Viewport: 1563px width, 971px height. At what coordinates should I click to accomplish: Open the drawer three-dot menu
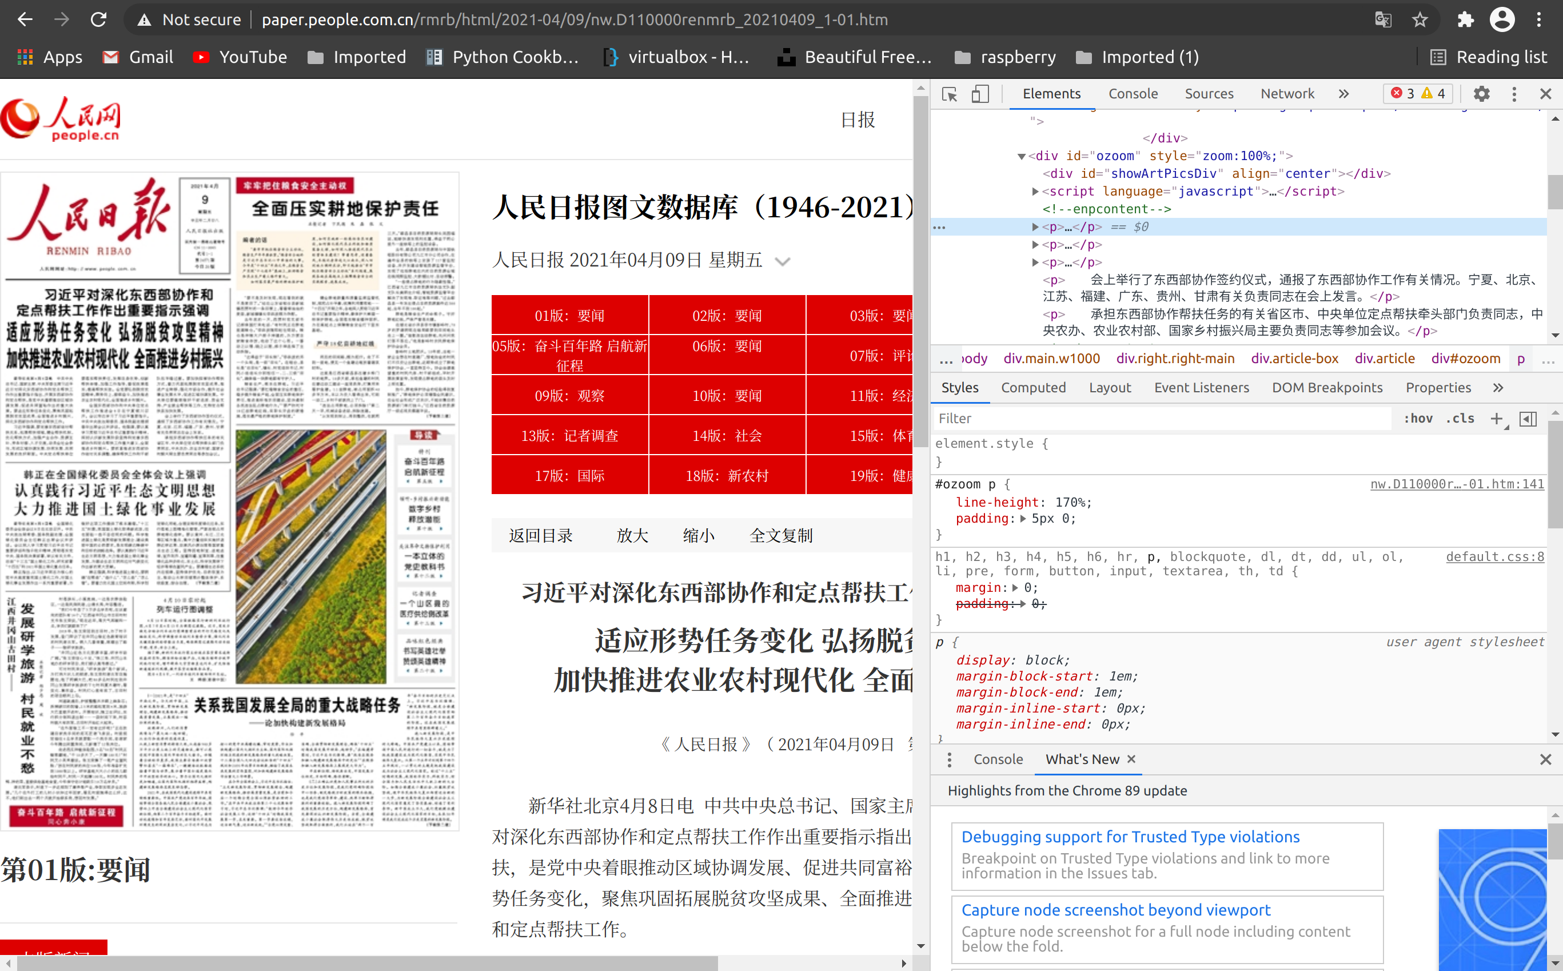[x=950, y=760]
